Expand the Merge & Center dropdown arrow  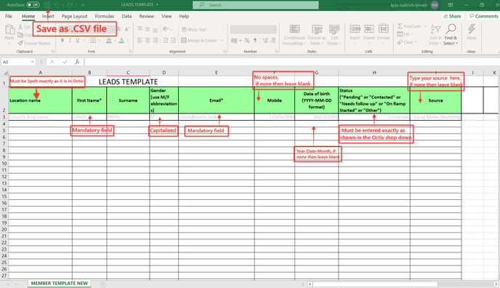pos(222,41)
